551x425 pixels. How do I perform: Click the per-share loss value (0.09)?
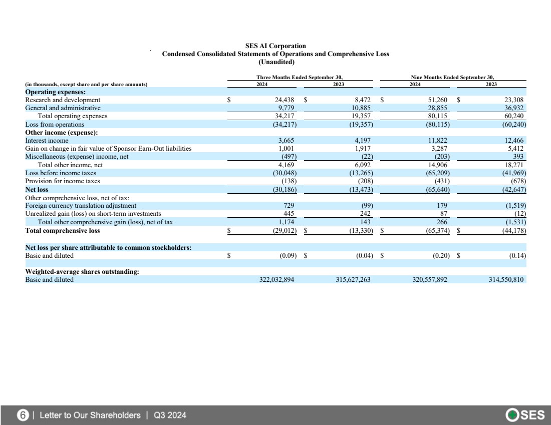288,256
